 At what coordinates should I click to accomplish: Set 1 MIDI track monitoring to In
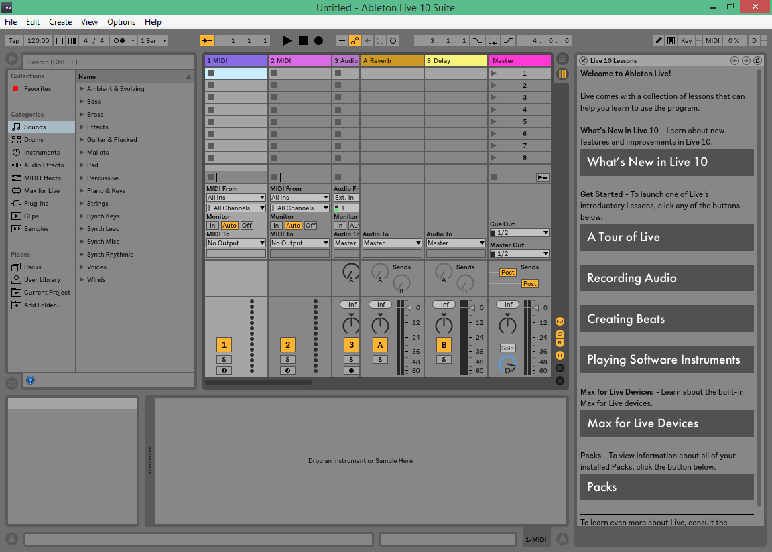pyautogui.click(x=213, y=226)
